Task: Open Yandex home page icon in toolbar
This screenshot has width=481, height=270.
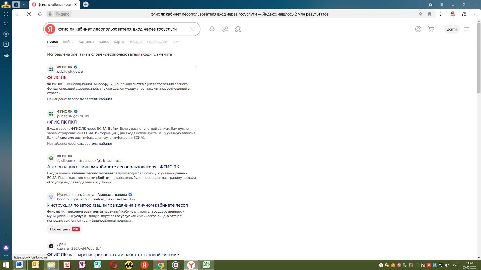Action: tap(29, 14)
